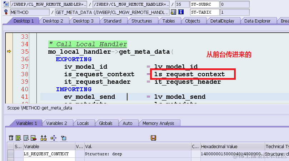Click the green table icon beside the trash can

tap(18, 138)
